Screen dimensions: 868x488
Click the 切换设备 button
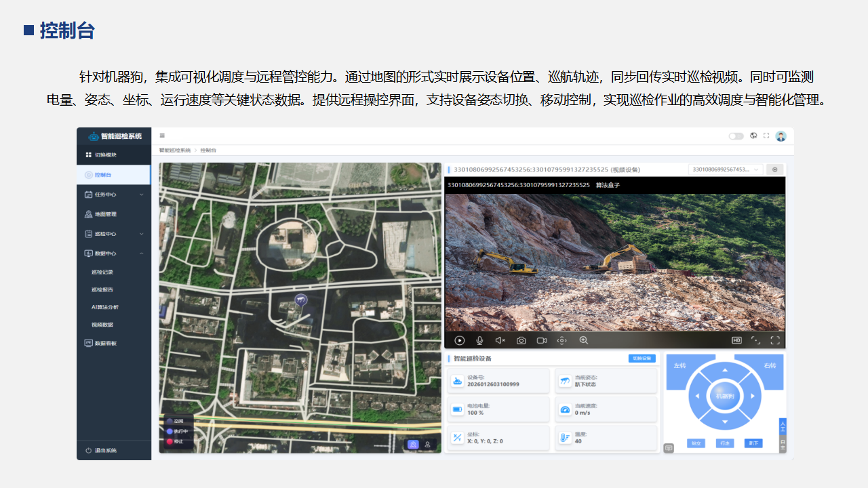tap(642, 359)
